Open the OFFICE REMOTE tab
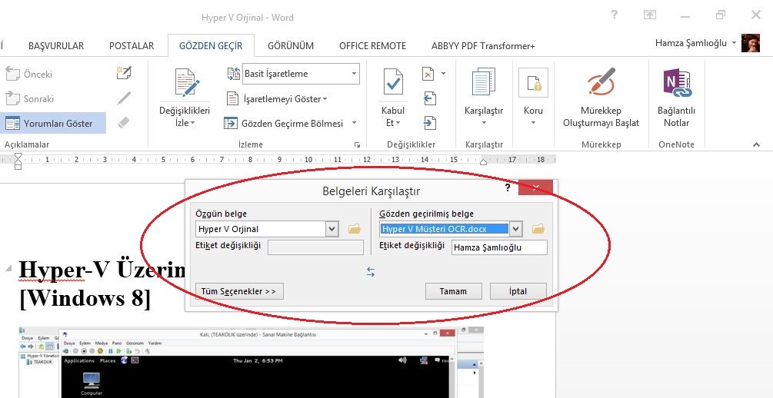The height and width of the screenshot is (398, 773). (x=373, y=46)
